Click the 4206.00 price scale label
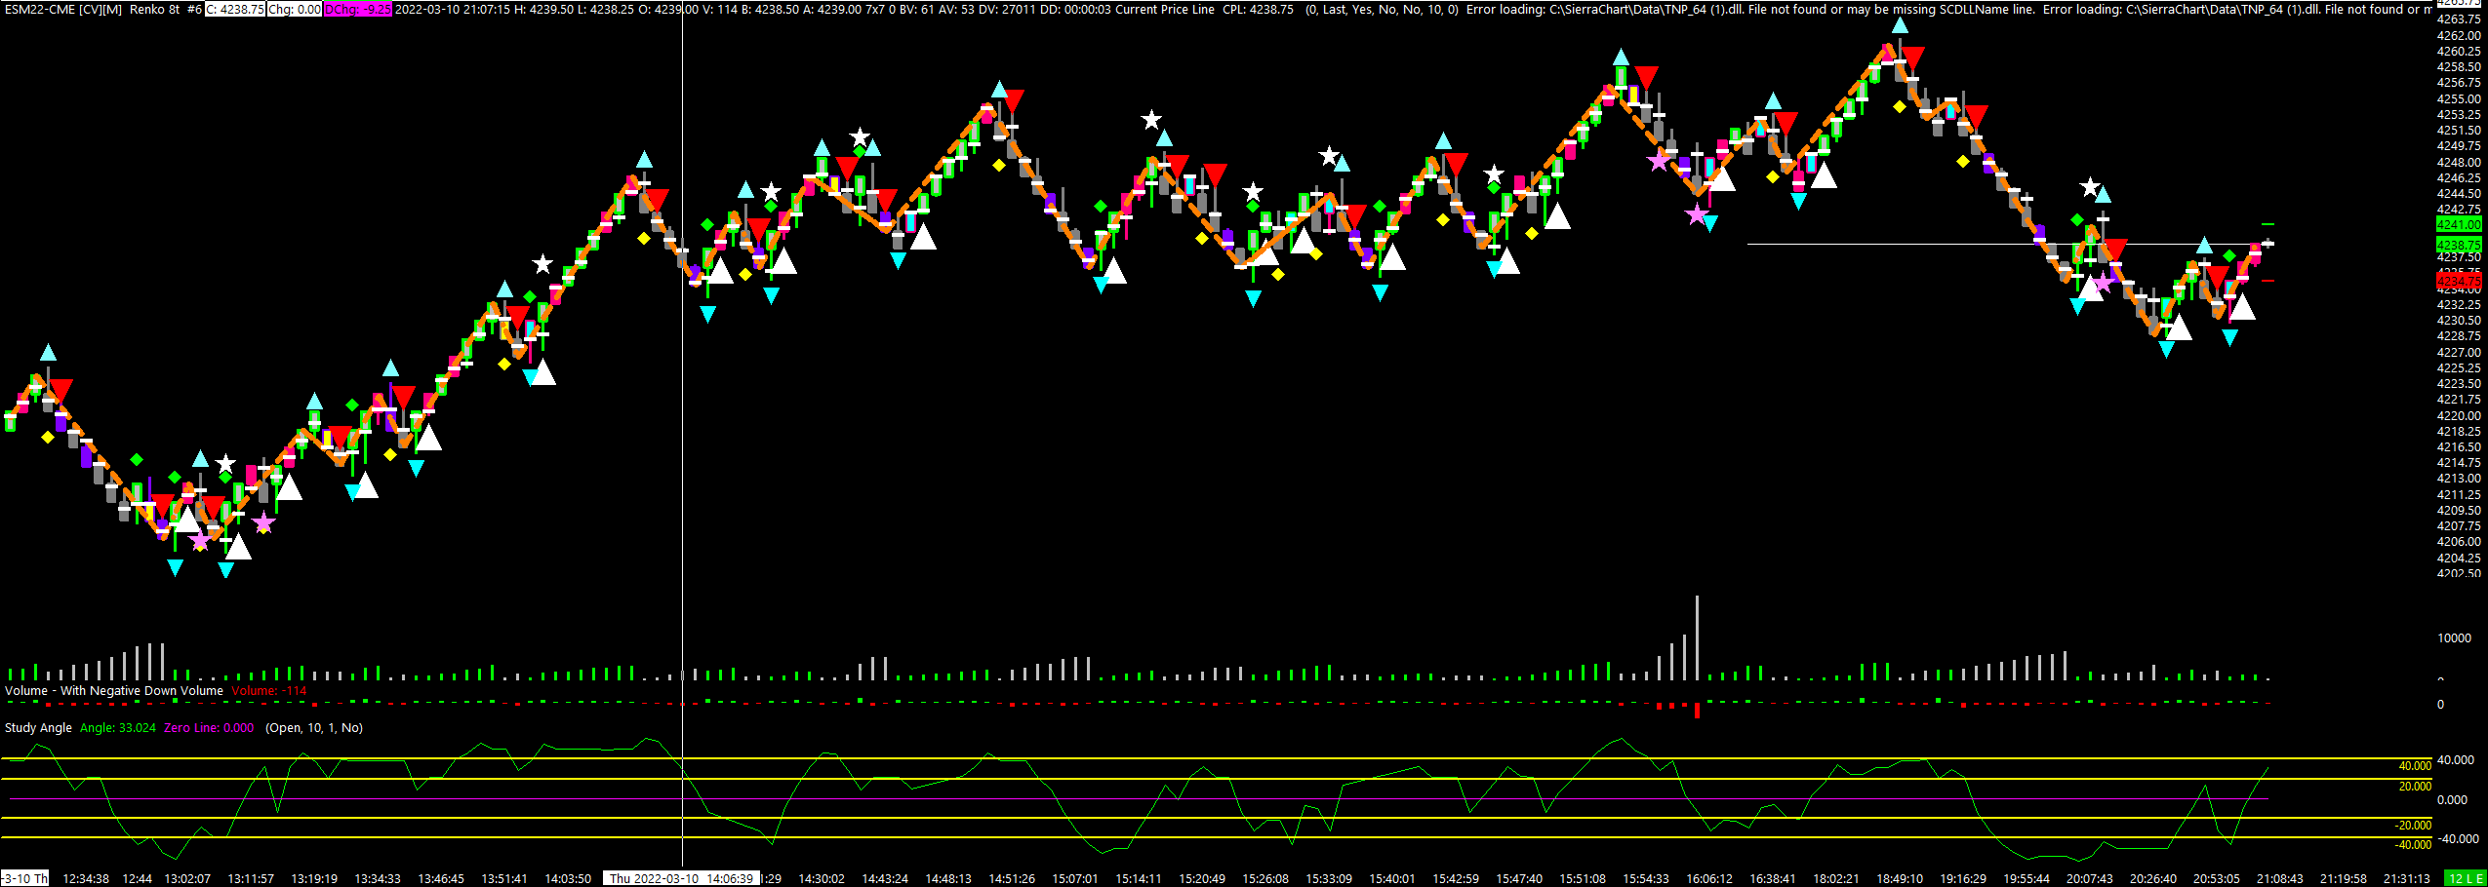 tap(2459, 542)
